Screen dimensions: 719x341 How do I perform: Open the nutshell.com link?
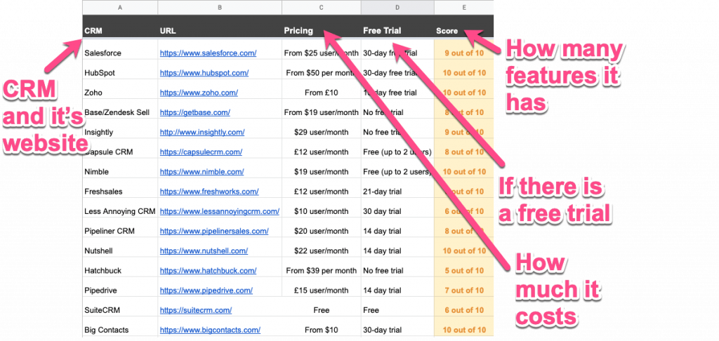click(x=204, y=250)
